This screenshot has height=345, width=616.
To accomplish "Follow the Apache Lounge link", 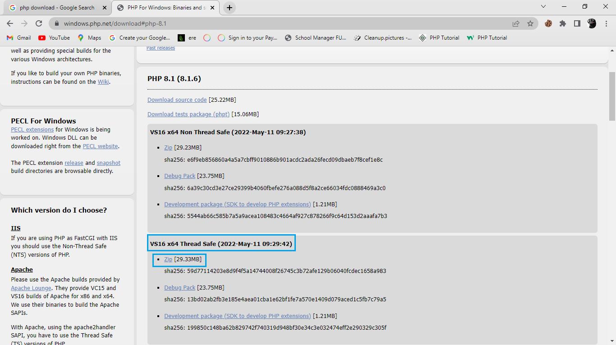I will [x=31, y=288].
